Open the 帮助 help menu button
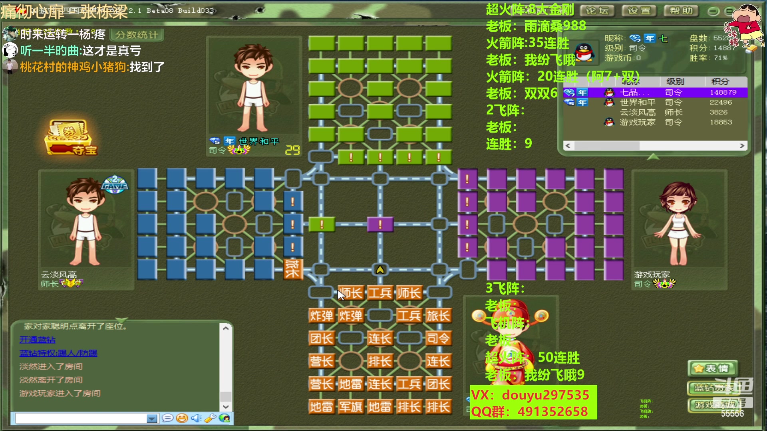767x431 pixels. (x=681, y=11)
